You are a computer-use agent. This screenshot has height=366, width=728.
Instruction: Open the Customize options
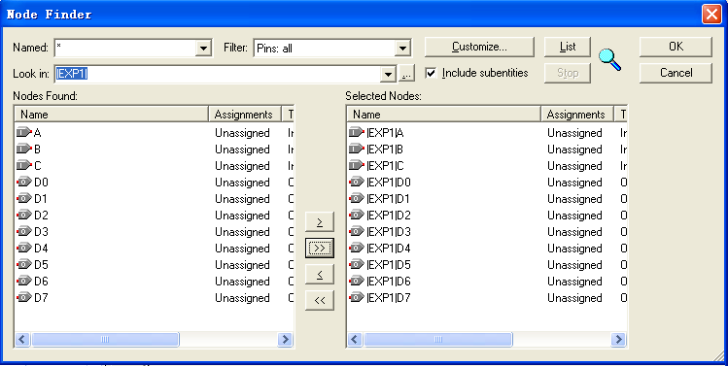click(479, 47)
